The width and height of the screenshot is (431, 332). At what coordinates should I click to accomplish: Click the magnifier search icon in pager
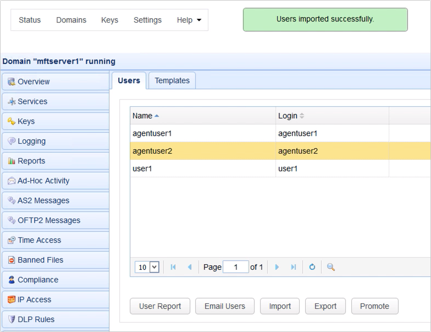331,267
